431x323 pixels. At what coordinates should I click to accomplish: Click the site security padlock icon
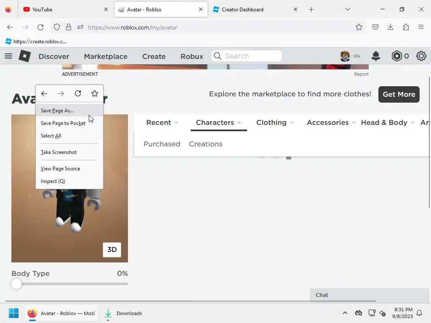tap(69, 27)
